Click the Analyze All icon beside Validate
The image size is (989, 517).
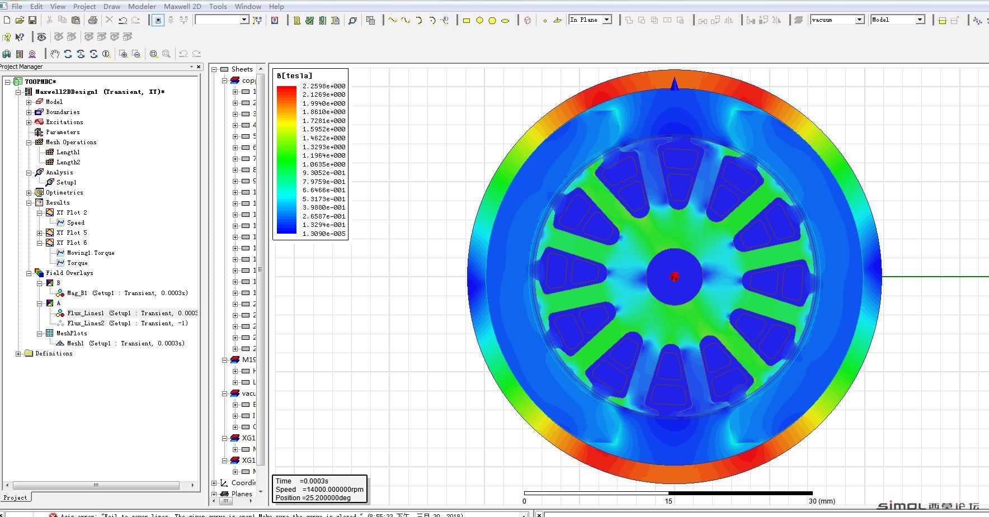click(x=322, y=20)
